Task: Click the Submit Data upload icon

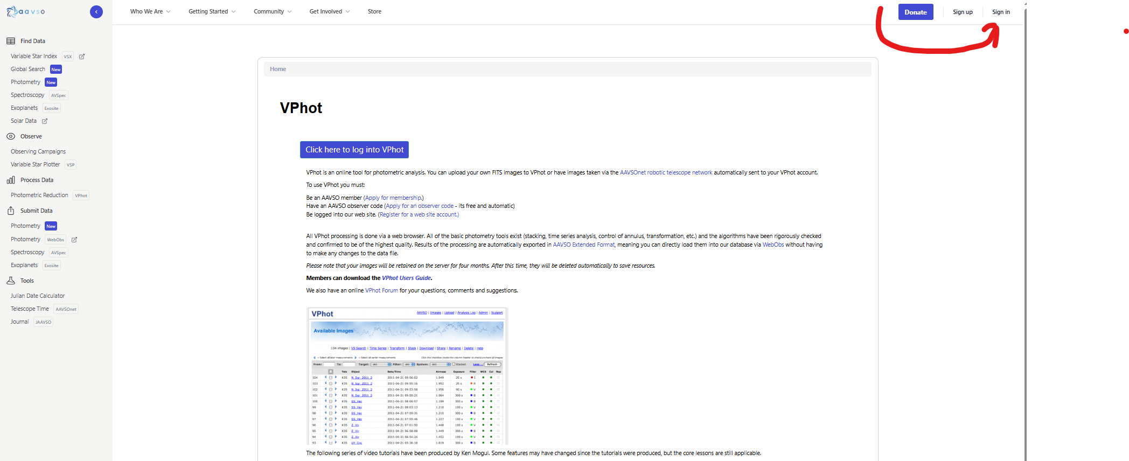Action: click(x=11, y=211)
